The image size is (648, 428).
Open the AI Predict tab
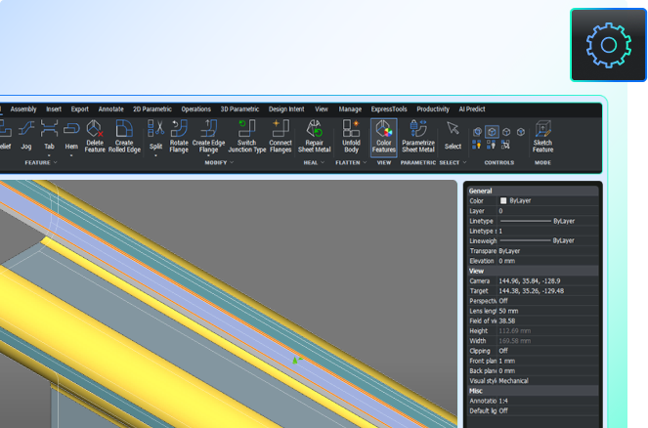click(x=472, y=109)
